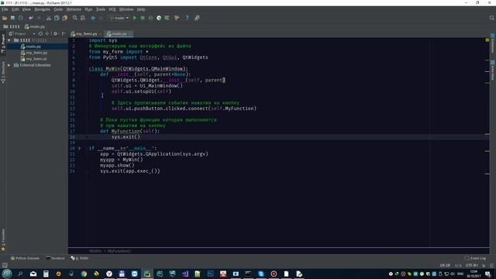Open the Event Log
Viewport: 496px width, 279px height.
point(475,258)
